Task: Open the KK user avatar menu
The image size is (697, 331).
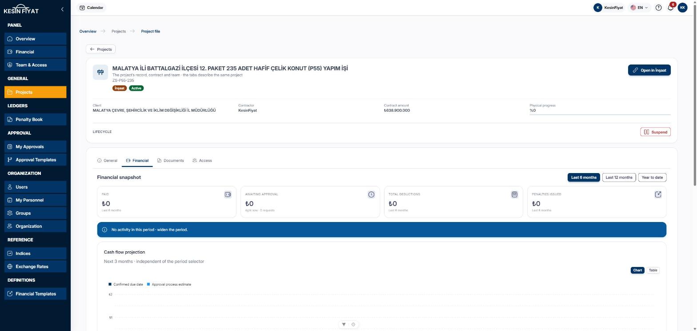Action: (682, 8)
